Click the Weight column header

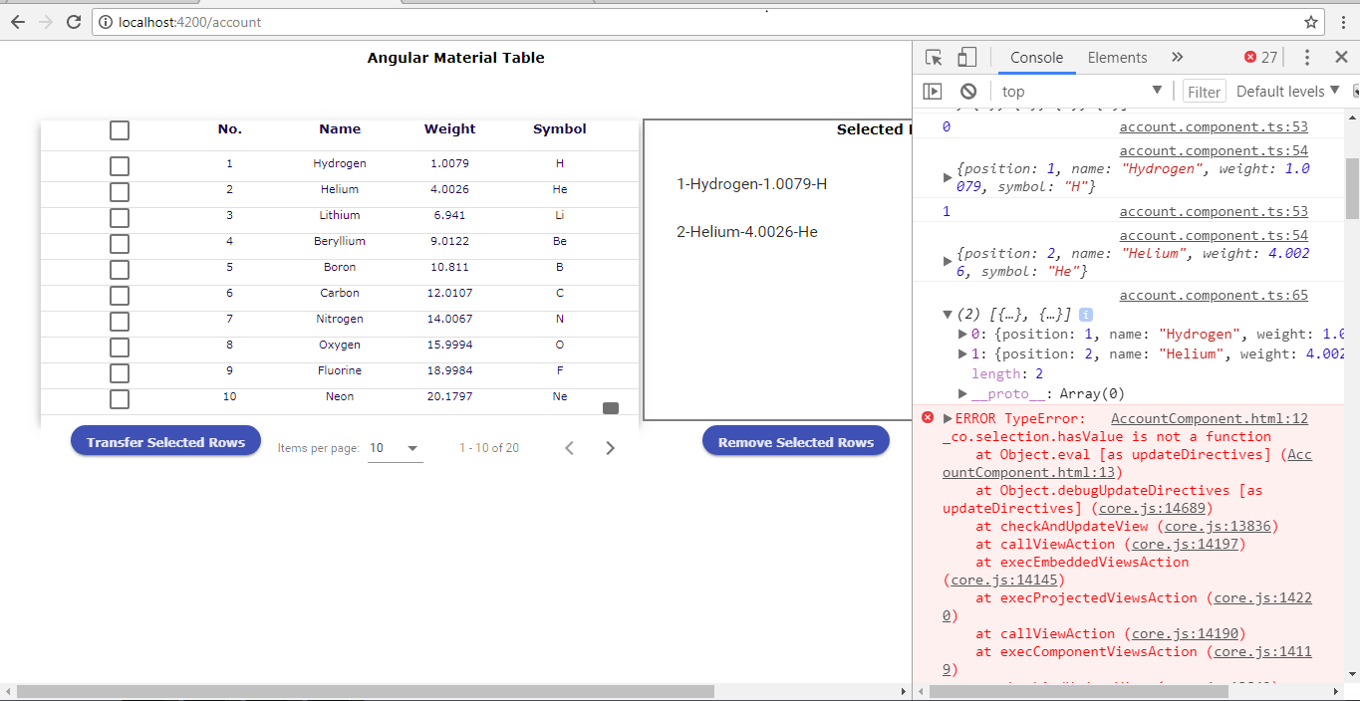(x=450, y=129)
